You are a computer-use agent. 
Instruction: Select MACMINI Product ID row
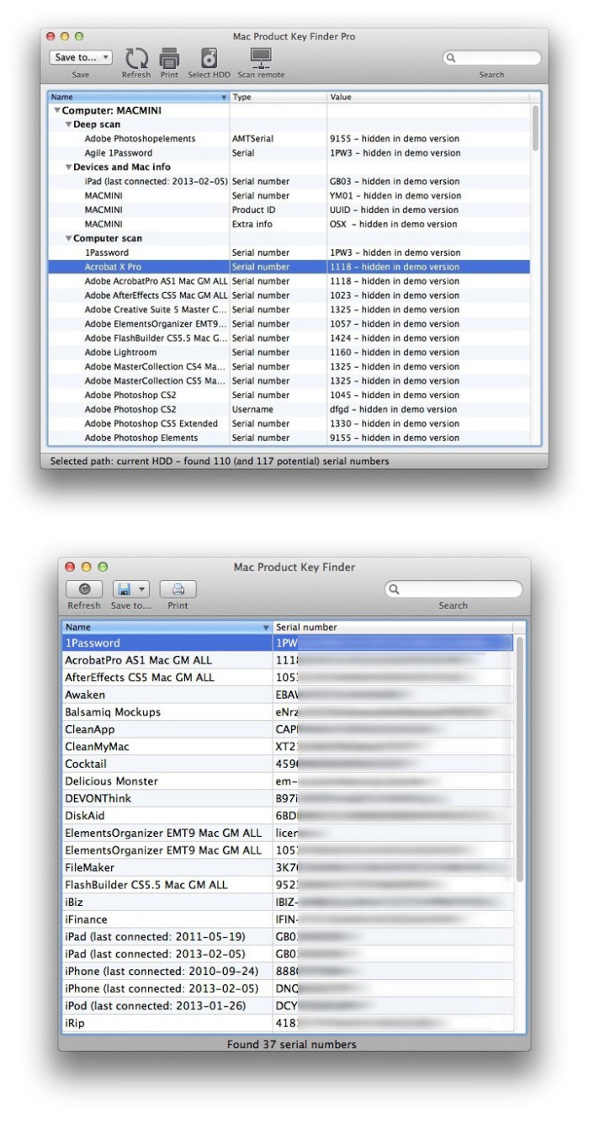pyautogui.click(x=289, y=210)
